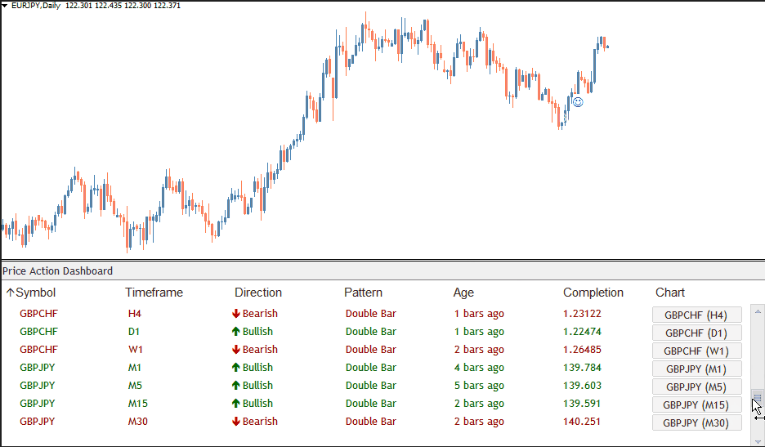The height and width of the screenshot is (447, 765).
Task: Click the D1 timeframe cell
Action: tap(134, 331)
